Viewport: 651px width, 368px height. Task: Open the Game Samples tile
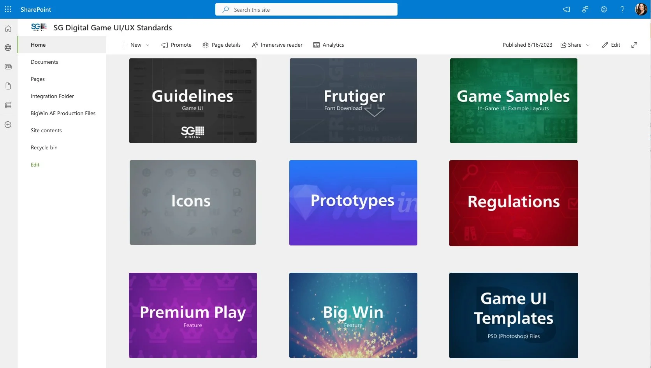tap(514, 101)
